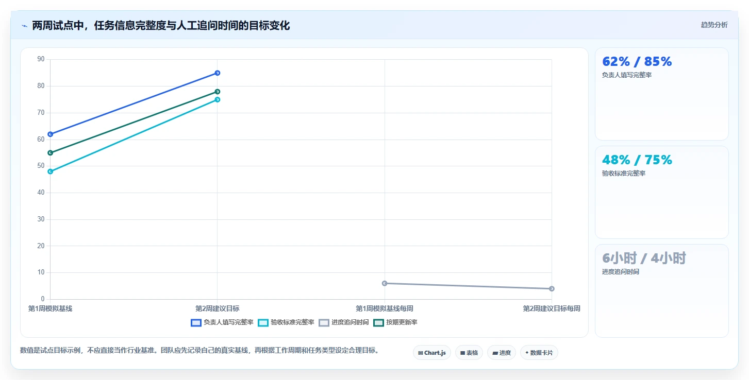Click the 进度 pill tag
The image size is (749, 380).
[502, 353]
